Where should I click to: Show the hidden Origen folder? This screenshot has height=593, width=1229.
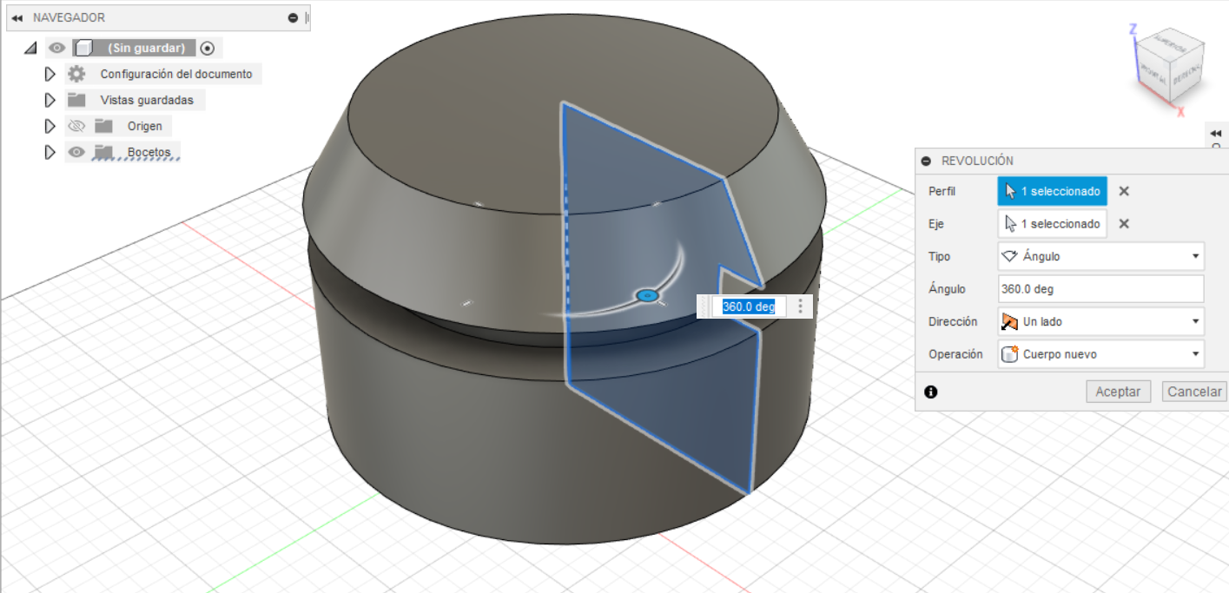click(76, 126)
